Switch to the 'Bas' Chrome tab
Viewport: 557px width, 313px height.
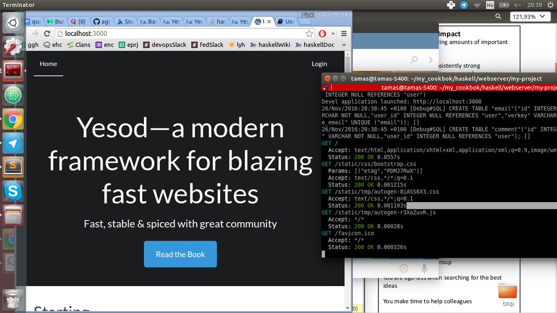click(x=149, y=21)
